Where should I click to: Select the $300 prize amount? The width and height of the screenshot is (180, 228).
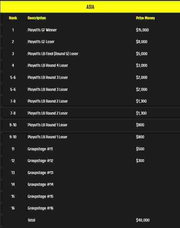(140, 161)
